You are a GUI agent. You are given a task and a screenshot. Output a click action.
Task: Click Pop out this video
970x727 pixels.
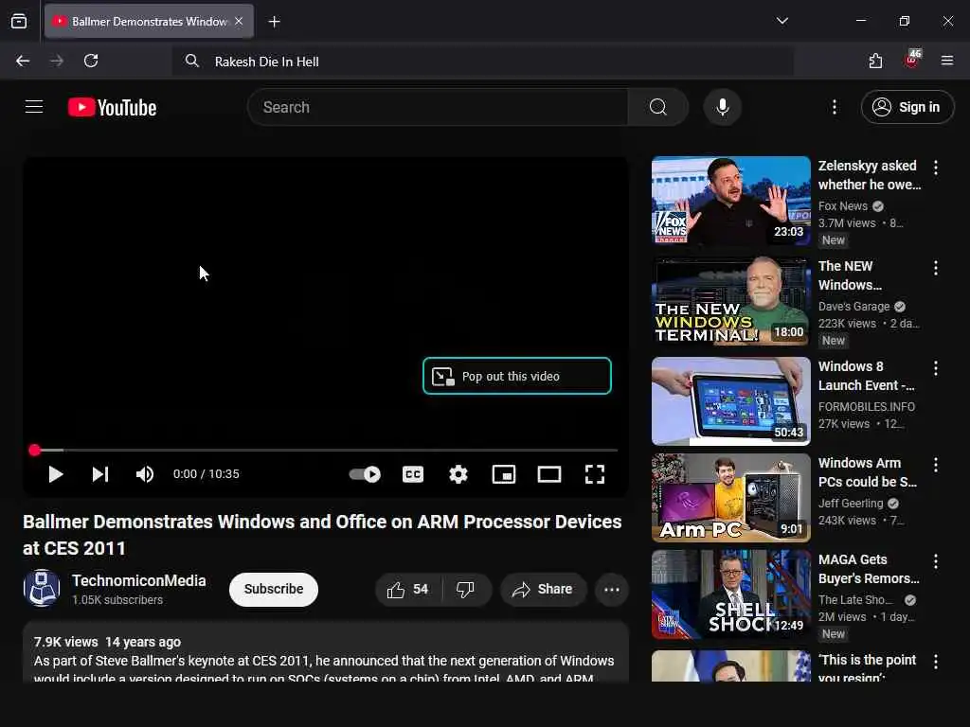click(517, 376)
